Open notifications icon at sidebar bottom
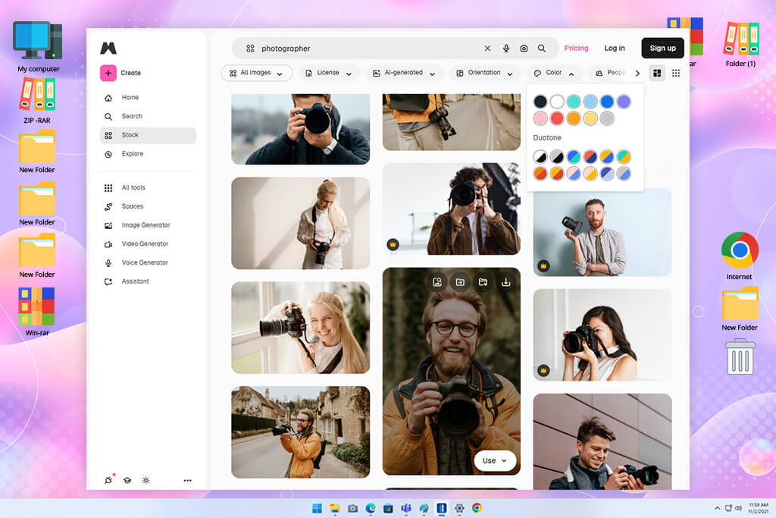The height and width of the screenshot is (518, 776). click(108, 480)
